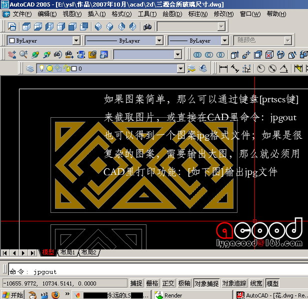Image resolution: width=308 pixels, height=299 pixels.
Task: Toggle layer 0 lock padlock icon
Action: pos(67,69)
